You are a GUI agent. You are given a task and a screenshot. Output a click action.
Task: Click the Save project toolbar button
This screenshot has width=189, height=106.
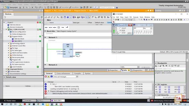(x=12, y=7)
